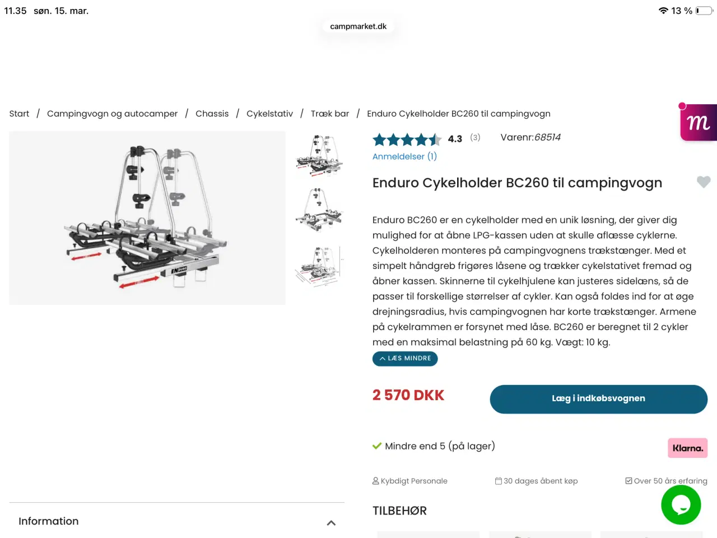Open the Anmeldelser (1) link

pos(404,156)
